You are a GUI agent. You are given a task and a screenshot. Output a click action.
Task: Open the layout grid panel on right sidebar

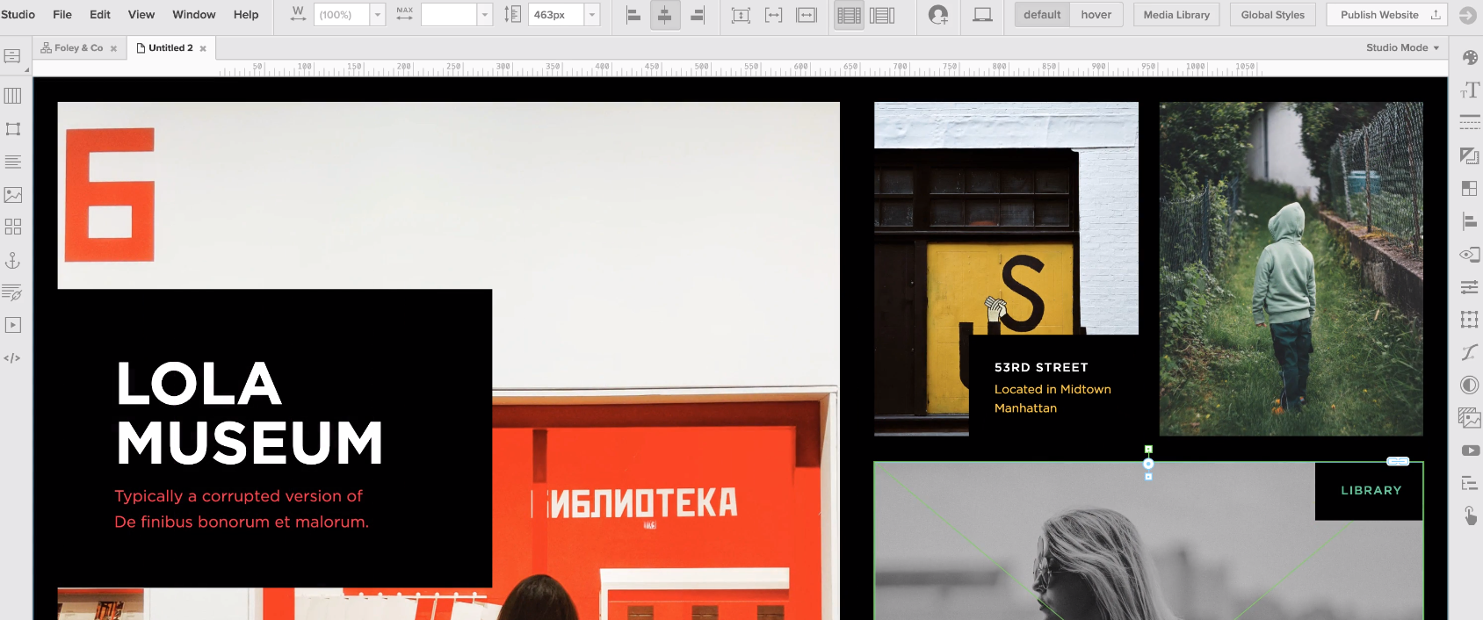point(1470,188)
